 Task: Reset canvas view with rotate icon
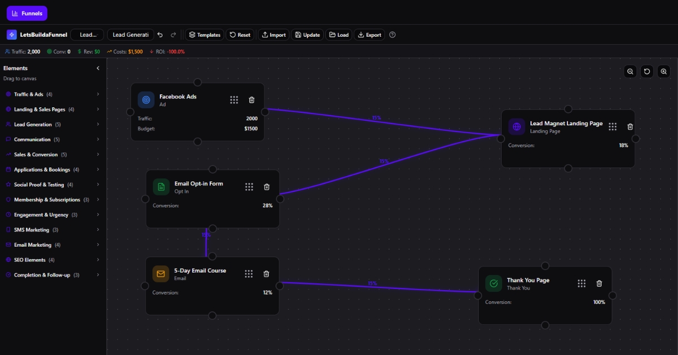pyautogui.click(x=647, y=72)
